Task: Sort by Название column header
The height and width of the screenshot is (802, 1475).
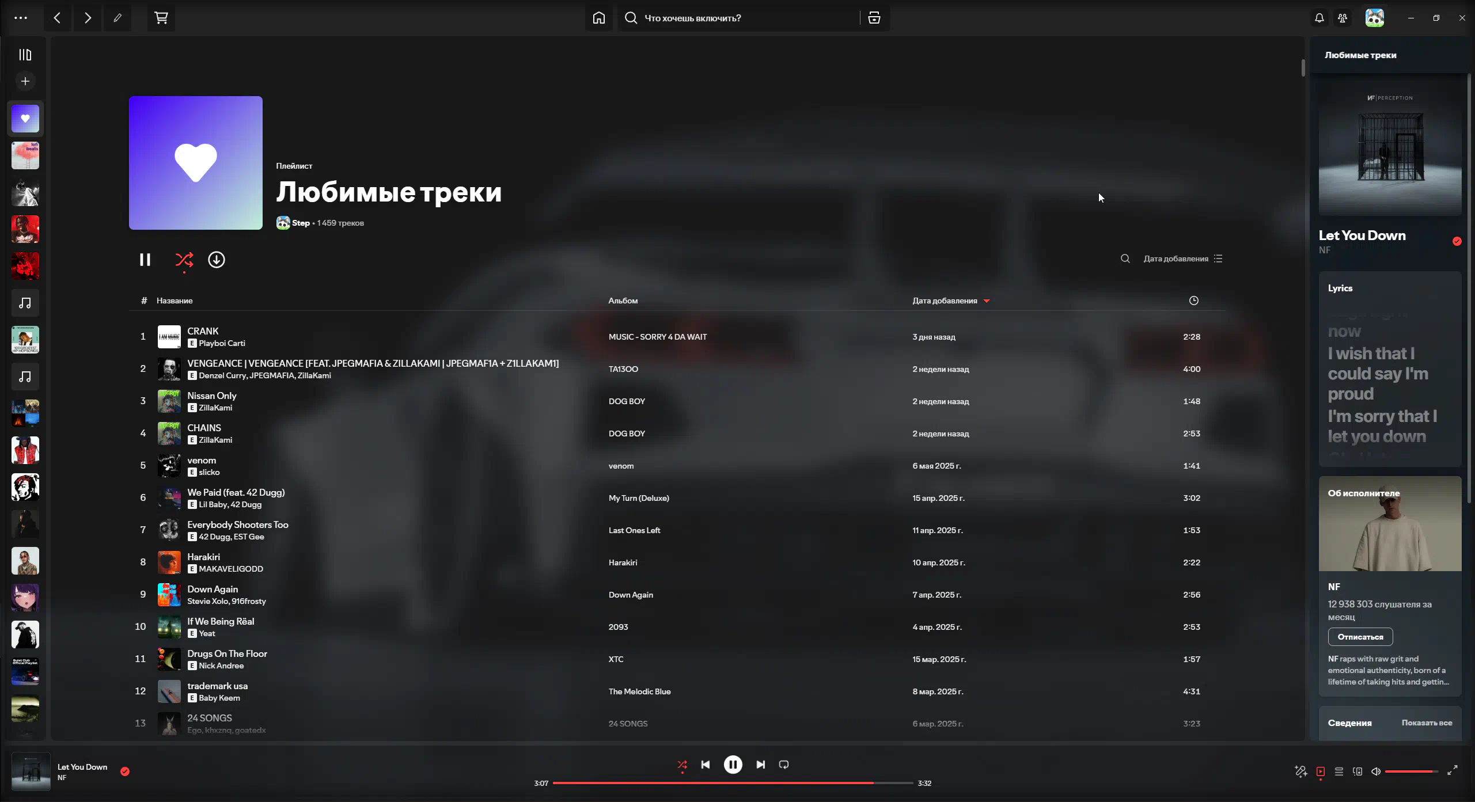Action: pos(175,301)
